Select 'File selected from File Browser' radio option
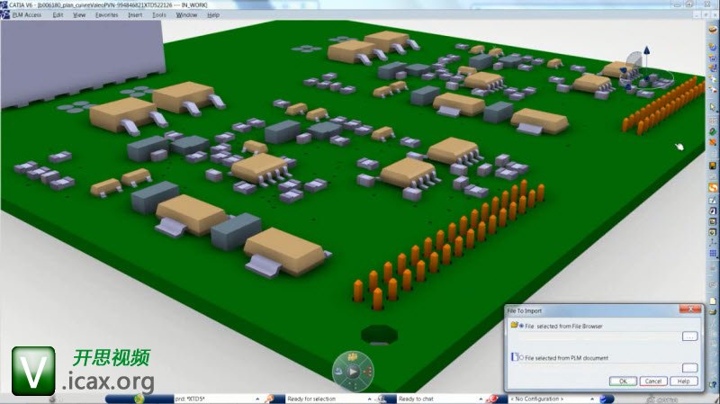 pos(521,326)
